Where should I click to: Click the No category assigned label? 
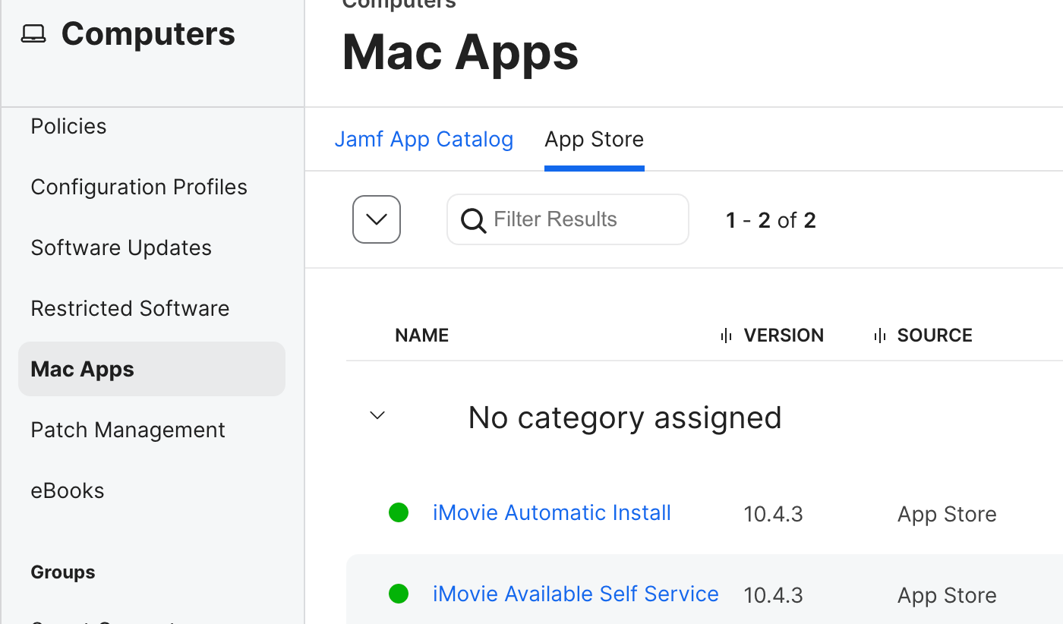tap(625, 418)
